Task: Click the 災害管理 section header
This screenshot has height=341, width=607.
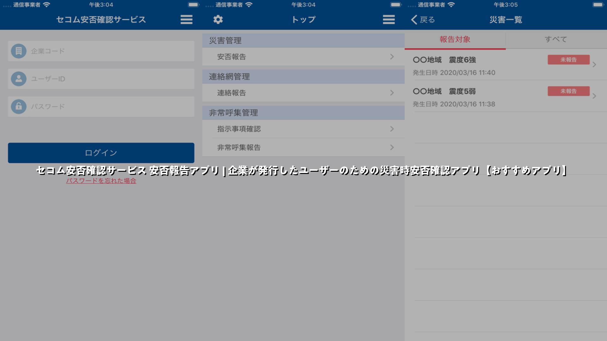Action: [303, 40]
